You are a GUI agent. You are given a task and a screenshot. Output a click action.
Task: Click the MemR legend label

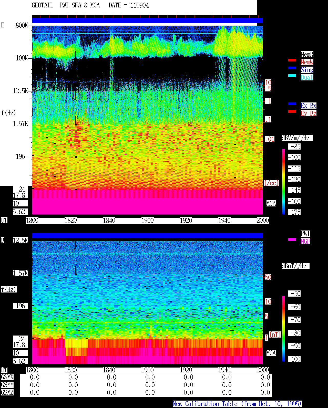(x=307, y=54)
